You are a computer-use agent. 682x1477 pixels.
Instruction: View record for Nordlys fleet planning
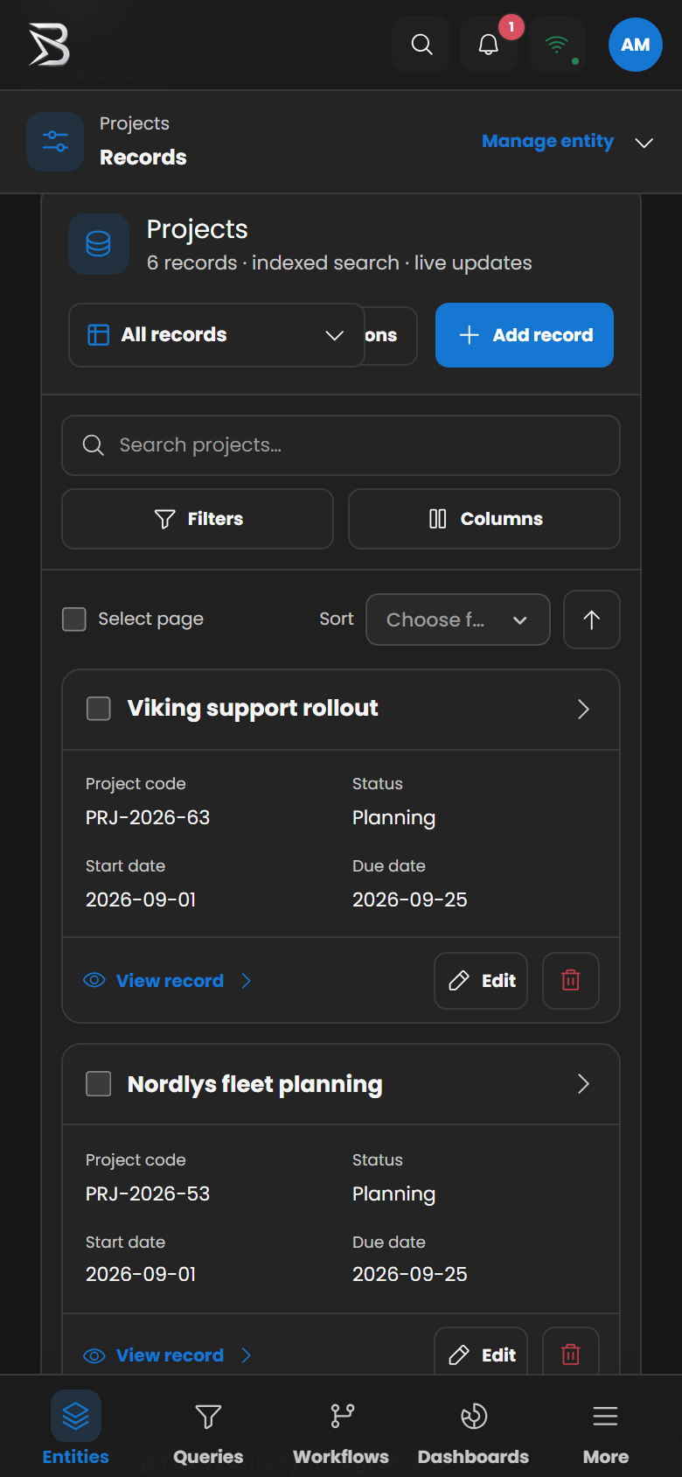click(168, 1355)
